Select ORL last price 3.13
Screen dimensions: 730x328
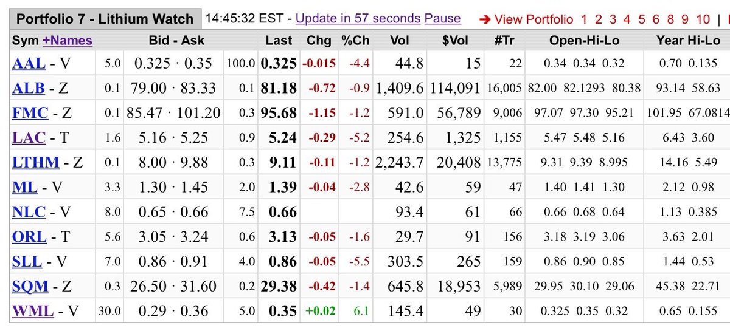(283, 237)
